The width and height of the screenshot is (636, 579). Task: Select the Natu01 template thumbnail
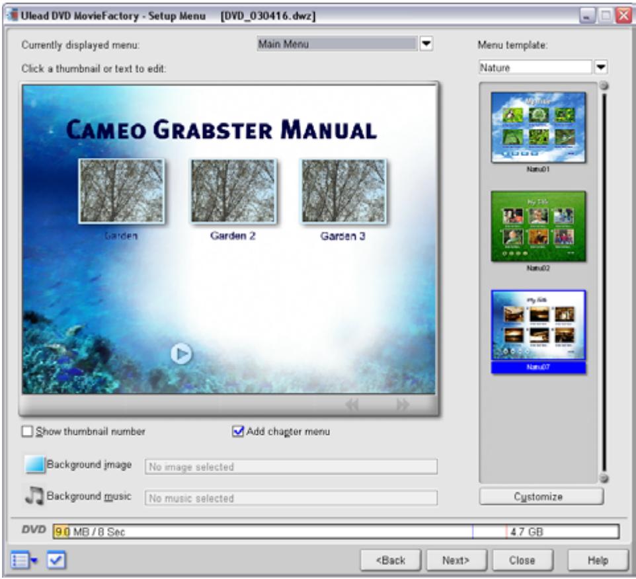point(538,128)
